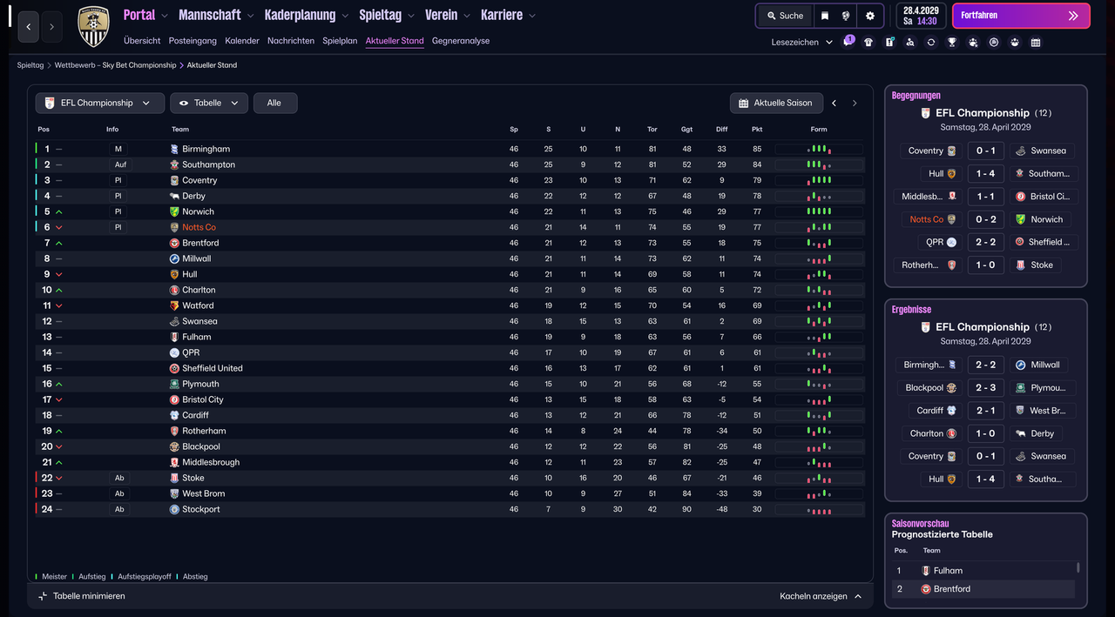Click Wettbewerb - Sky Bet Championship breadcrumb
This screenshot has width=1115, height=617.
(115, 65)
